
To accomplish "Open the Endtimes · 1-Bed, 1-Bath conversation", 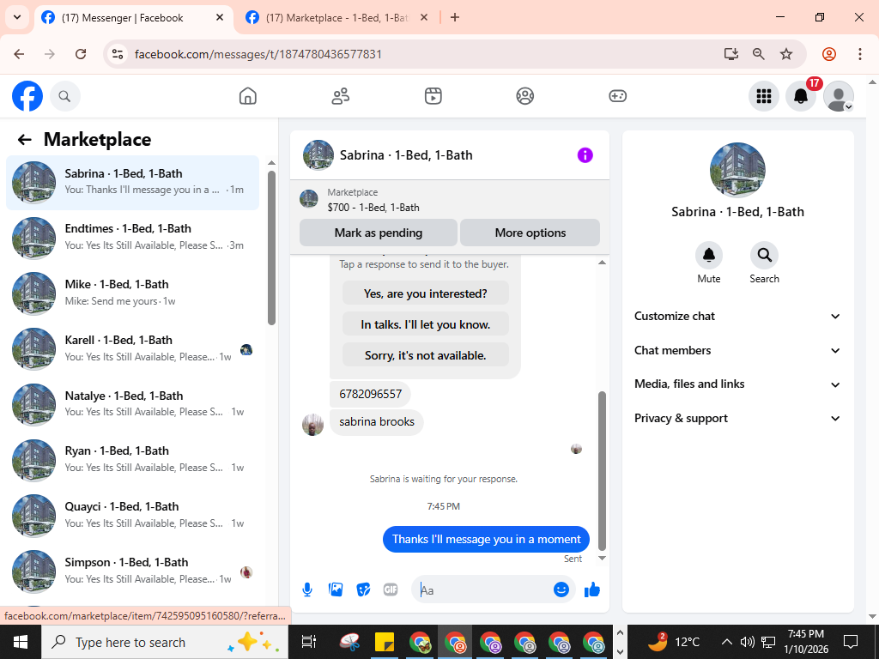I will pos(133,239).
